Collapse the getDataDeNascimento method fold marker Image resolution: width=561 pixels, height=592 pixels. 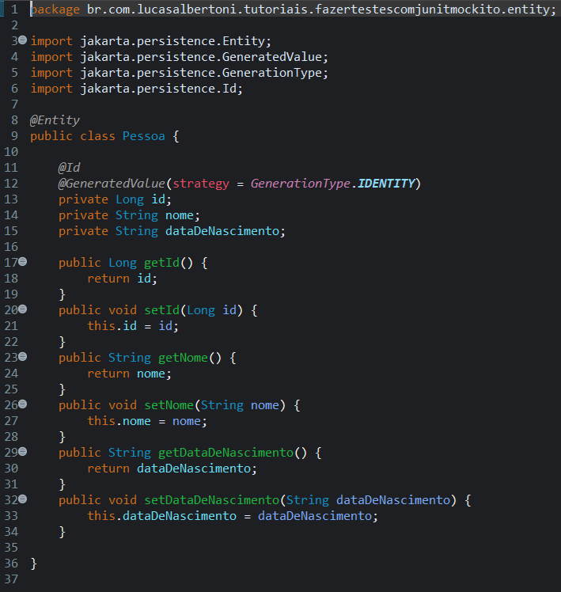(22, 452)
